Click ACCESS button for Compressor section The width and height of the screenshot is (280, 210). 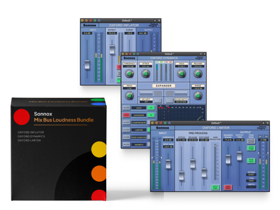click(126, 122)
